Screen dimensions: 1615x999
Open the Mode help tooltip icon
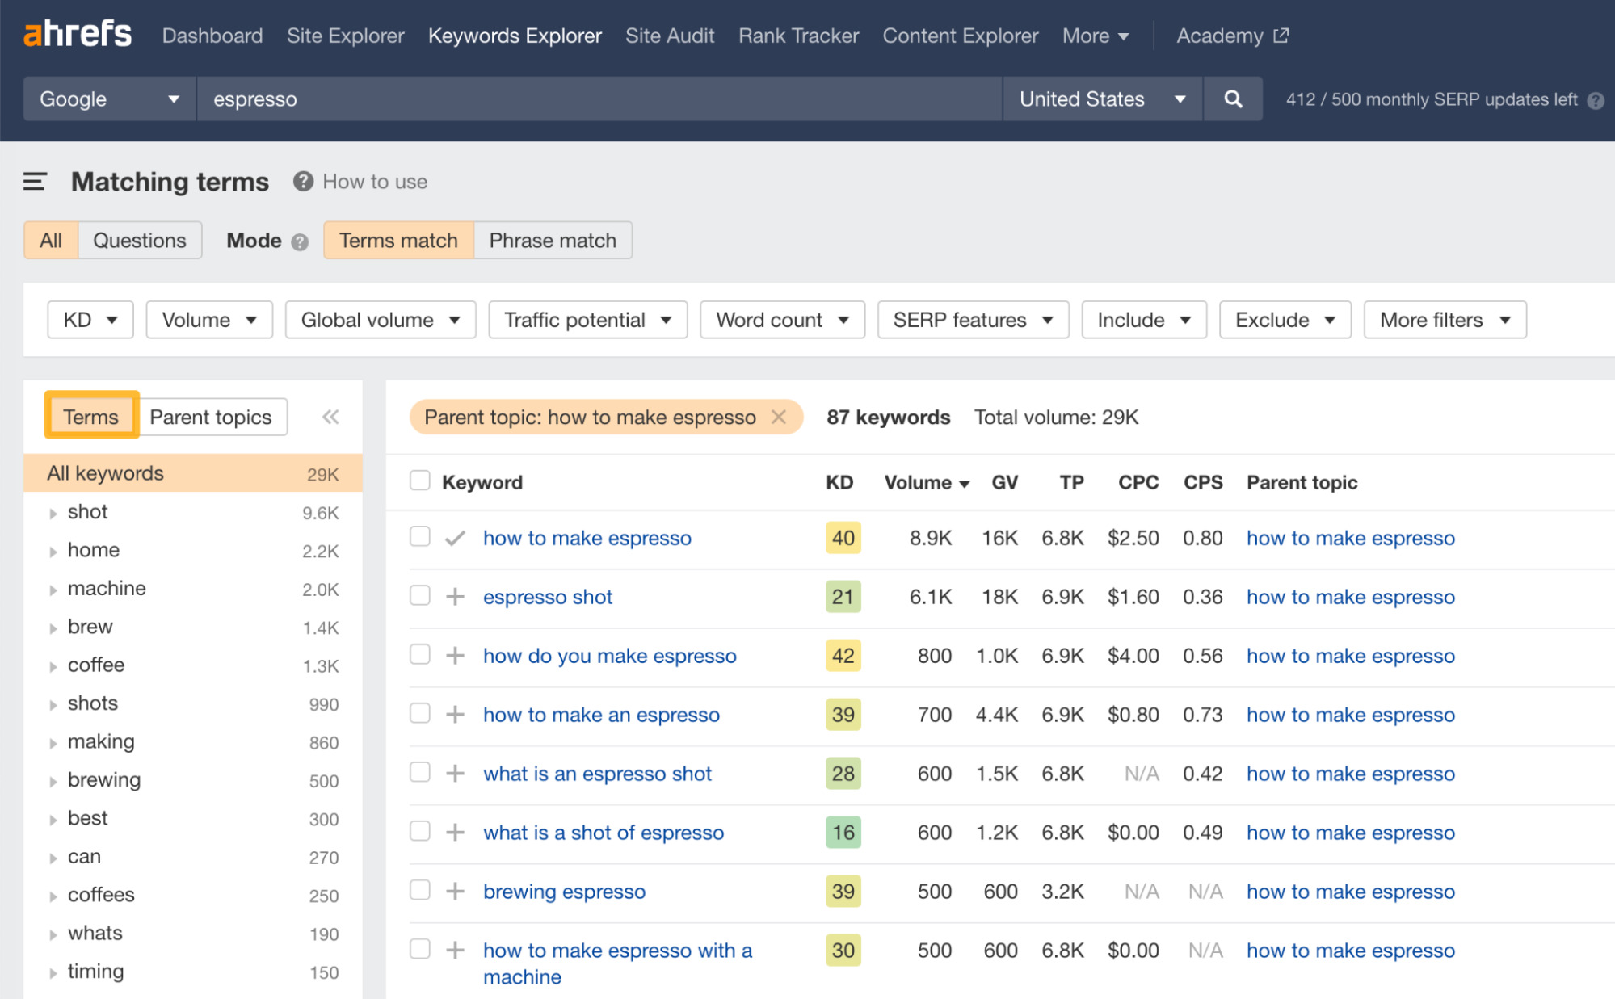298,241
